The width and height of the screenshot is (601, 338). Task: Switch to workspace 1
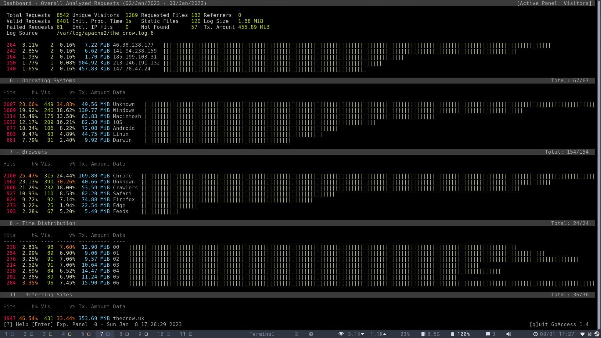click(x=9, y=334)
